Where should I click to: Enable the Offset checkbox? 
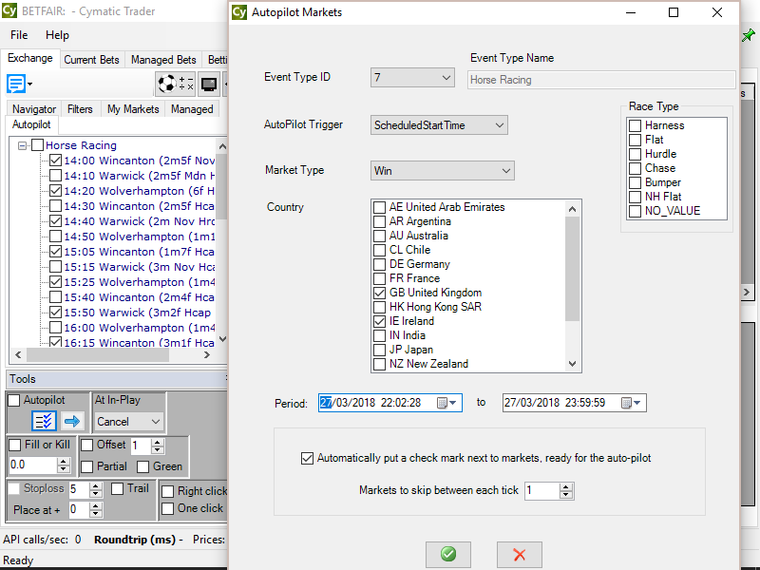coord(87,445)
